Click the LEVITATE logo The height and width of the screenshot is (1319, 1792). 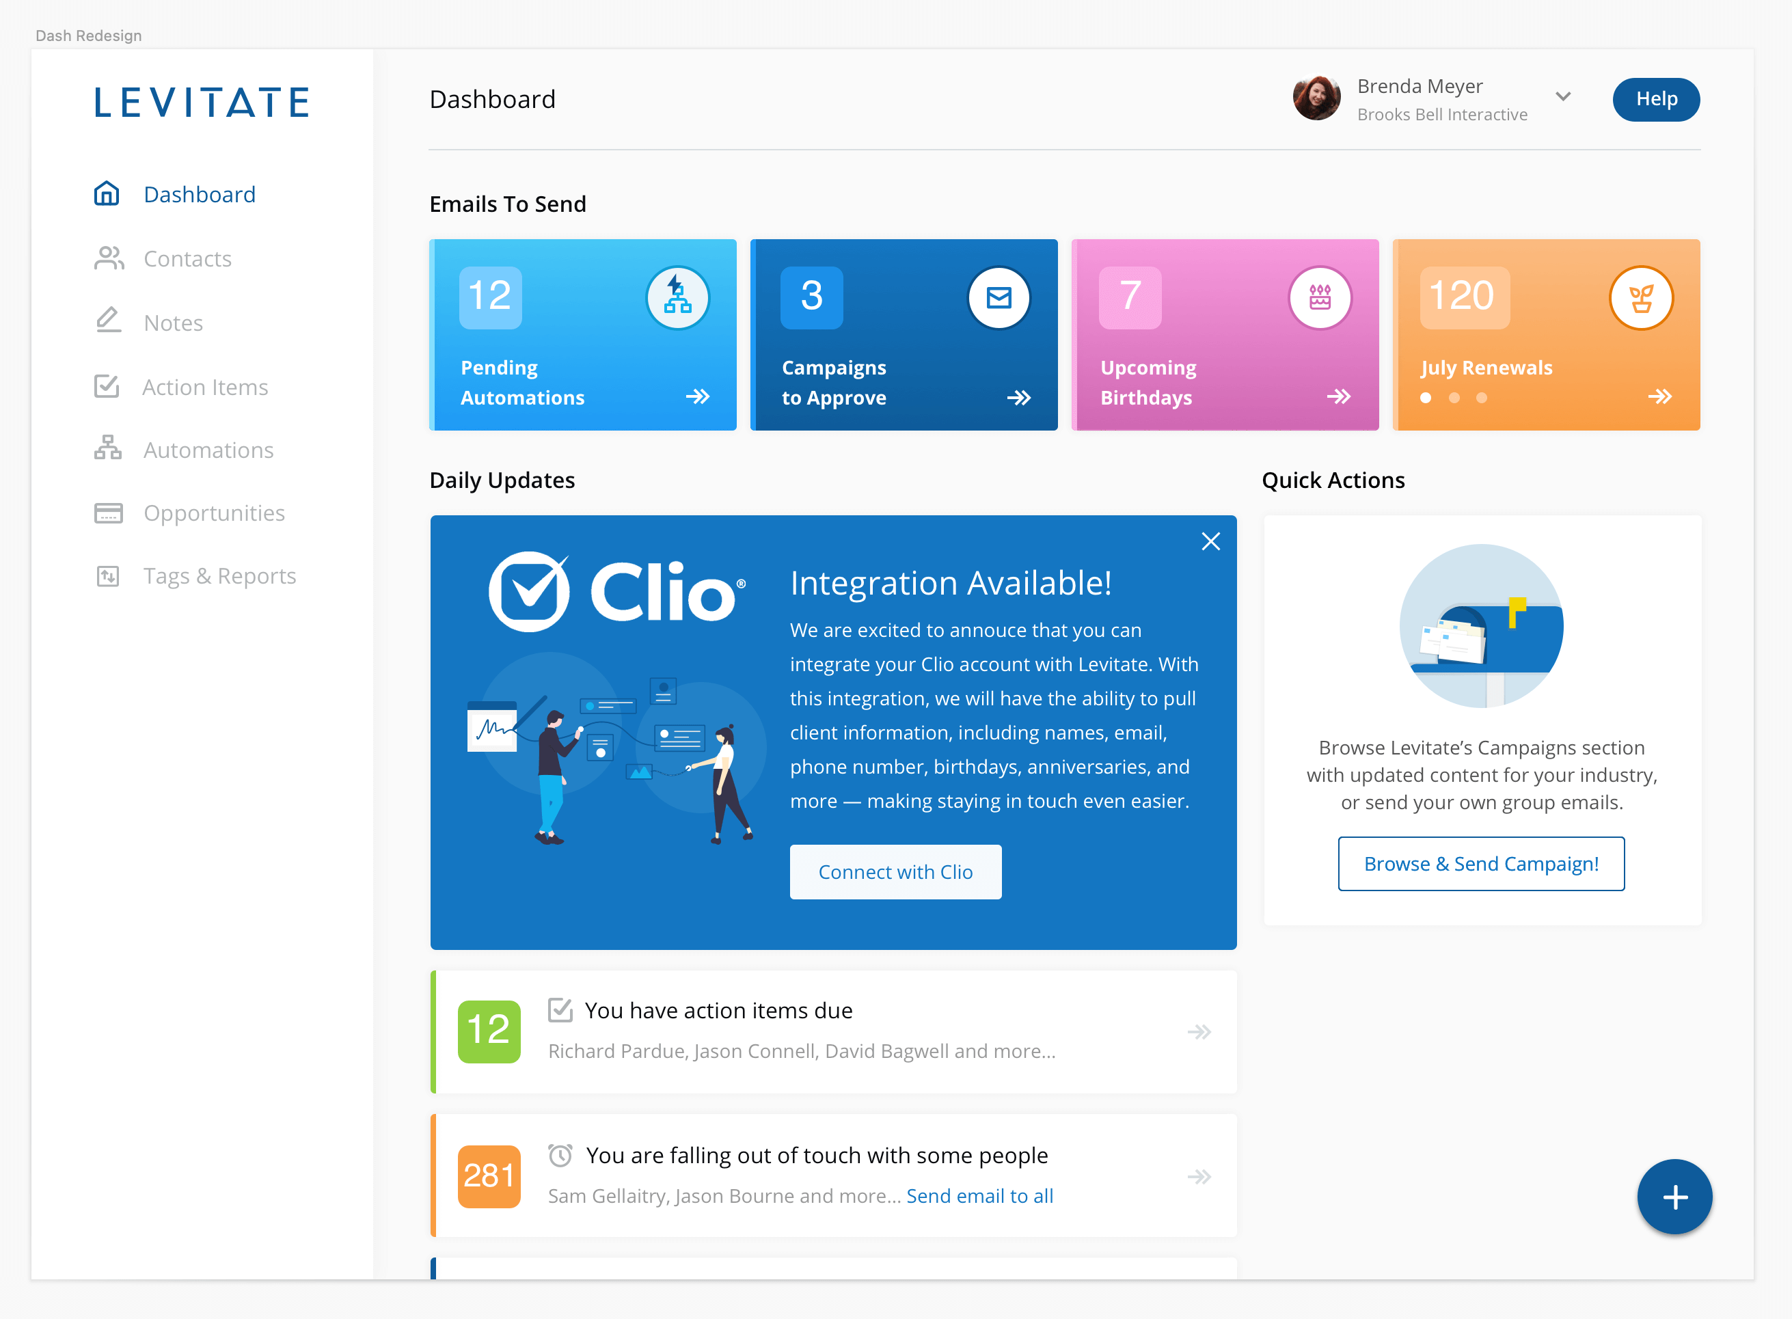pos(202,103)
